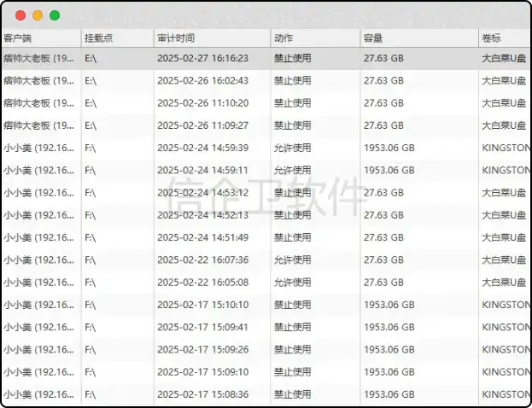Select audit time 2025-02-22 16:05:08
Viewport: 532px width, 408px height.
203,283
